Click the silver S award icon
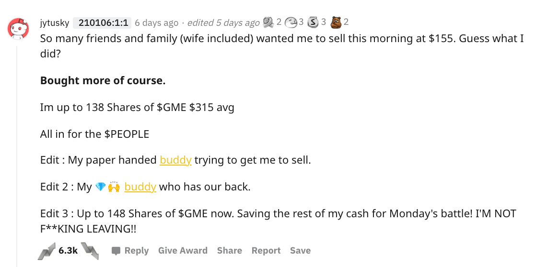This screenshot has width=536, height=267. [313, 22]
